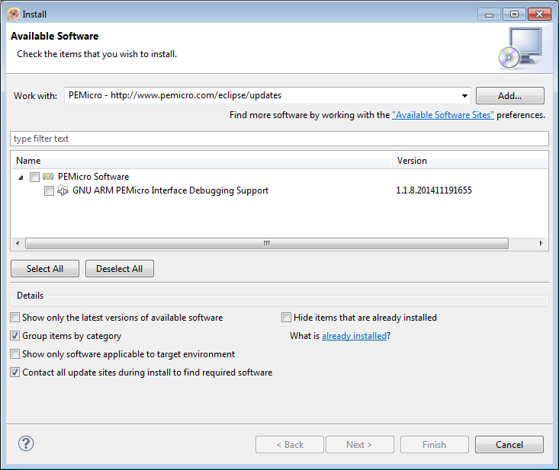Click the Cancel button
The width and height of the screenshot is (559, 470).
(x=509, y=444)
